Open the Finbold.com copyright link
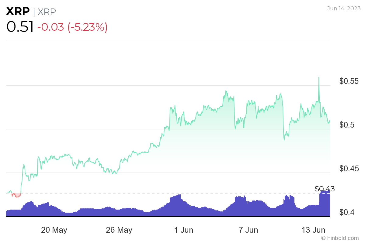Viewport: 365px width, 243px height. tap(339, 238)
